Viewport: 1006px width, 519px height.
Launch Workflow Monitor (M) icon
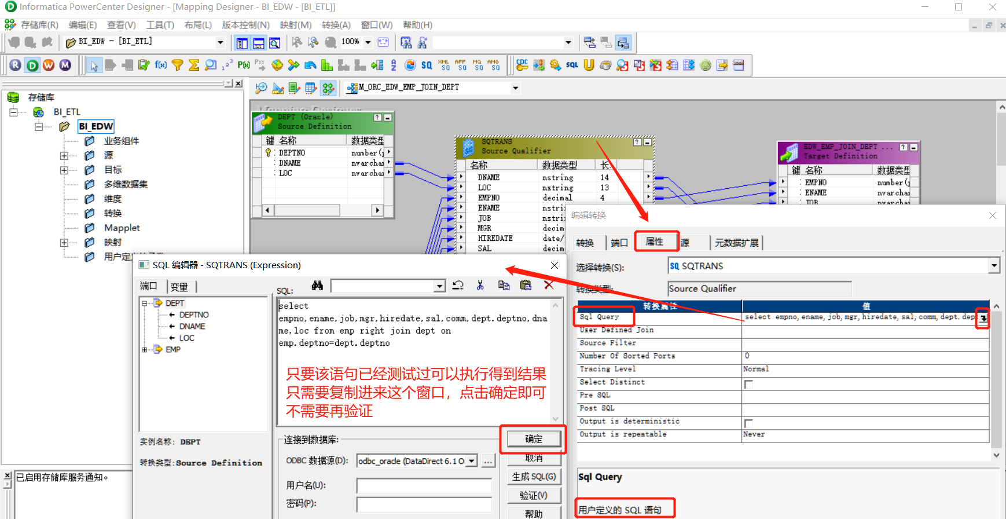65,65
